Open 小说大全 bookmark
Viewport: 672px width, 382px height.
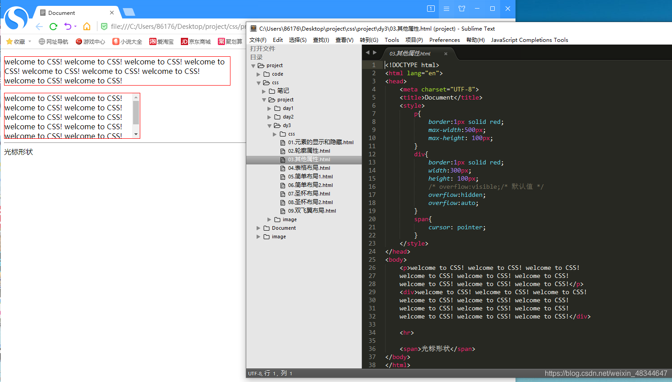[x=127, y=41]
